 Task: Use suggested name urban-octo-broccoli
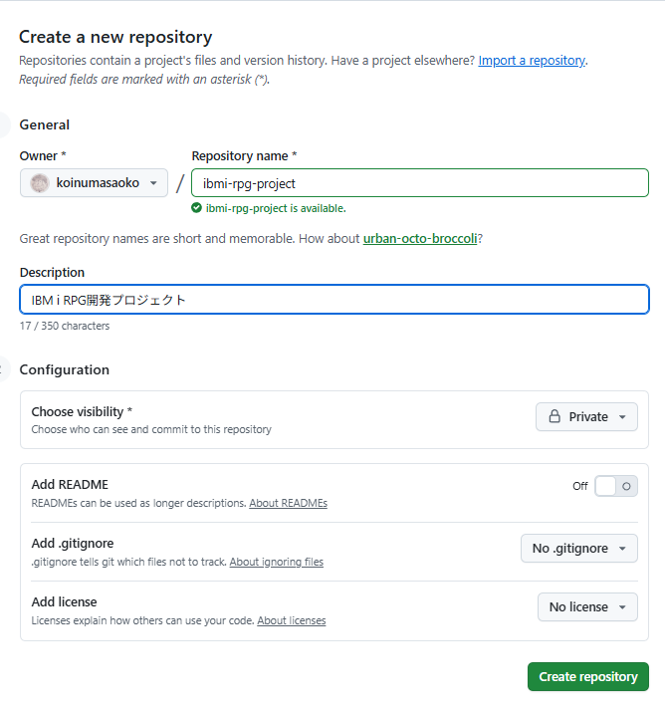pyautogui.click(x=420, y=239)
